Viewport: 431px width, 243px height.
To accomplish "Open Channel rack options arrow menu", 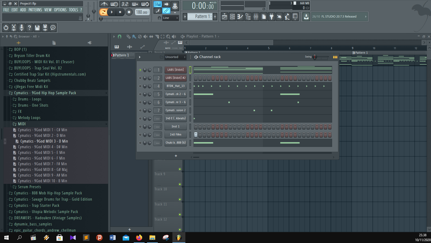I will click(140, 57).
